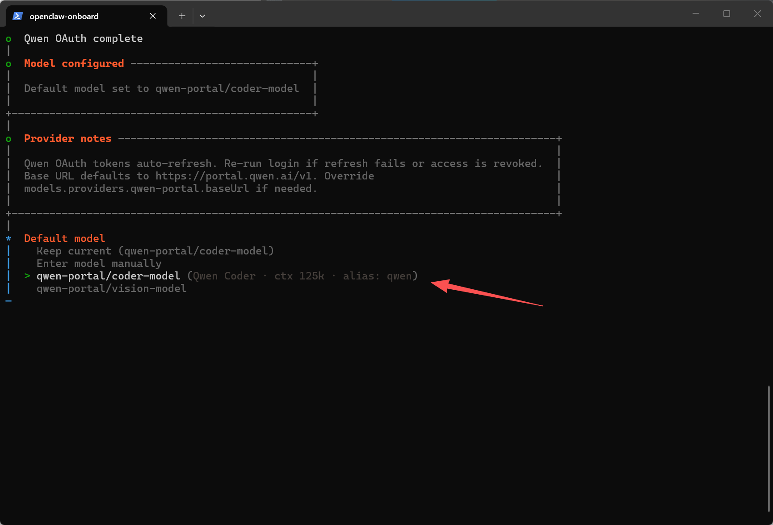Click the Default model prompt heading
773x525 pixels.
coord(64,238)
